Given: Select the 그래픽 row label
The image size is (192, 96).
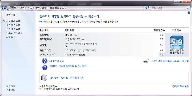Looking at the screenshot, I should coord(43,45).
